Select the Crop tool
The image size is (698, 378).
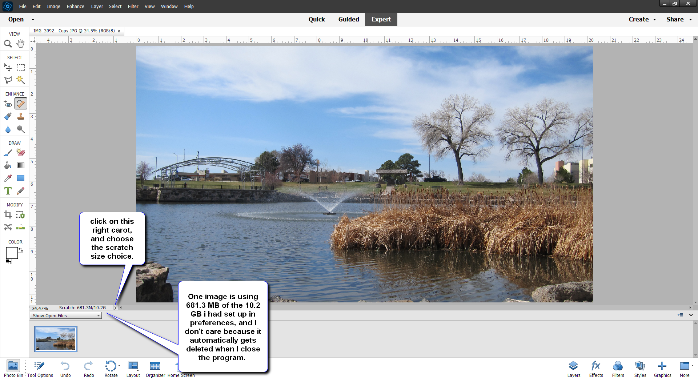(x=8, y=214)
